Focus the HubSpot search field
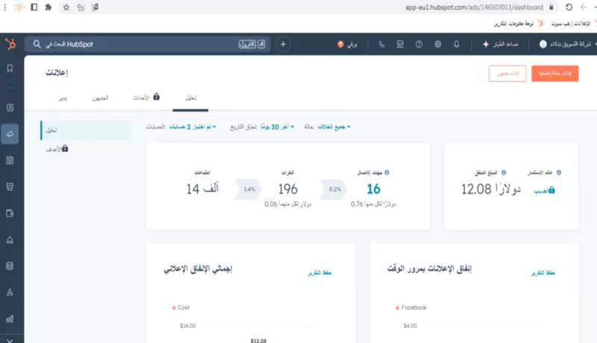The image size is (597, 343). tap(147, 44)
